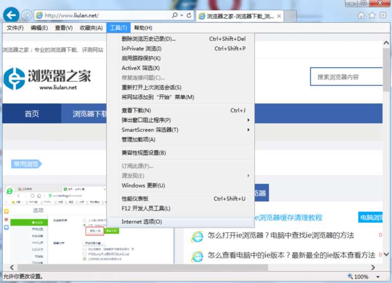Click the new tab button beside the open tab

[x=290, y=16]
